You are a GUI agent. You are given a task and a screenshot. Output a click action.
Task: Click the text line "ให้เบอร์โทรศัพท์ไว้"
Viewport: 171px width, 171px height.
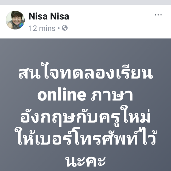click(85, 136)
